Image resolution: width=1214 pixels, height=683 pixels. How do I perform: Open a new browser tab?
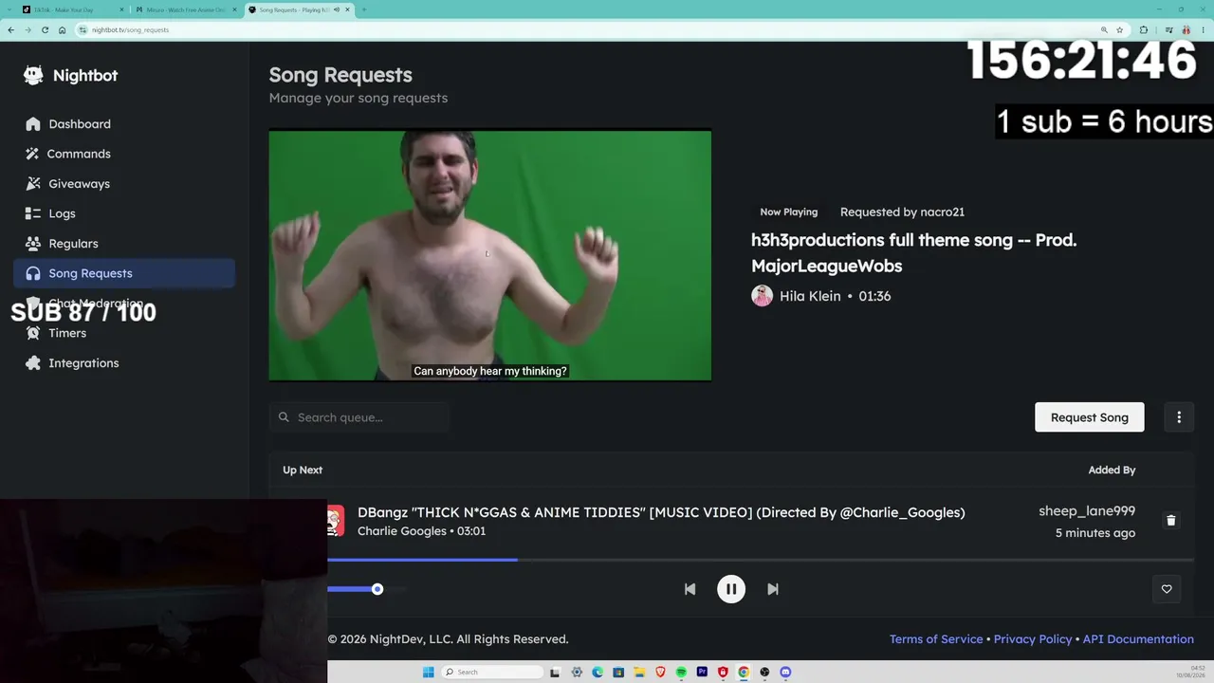pyautogui.click(x=364, y=9)
